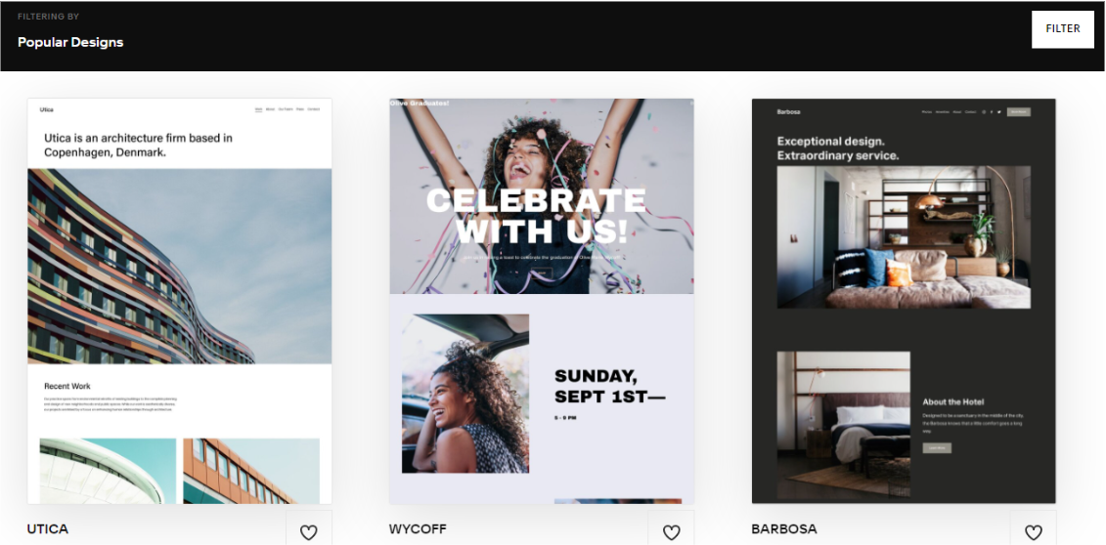The height and width of the screenshot is (545, 1106).
Task: Favorite the Wycoff template with heart icon
Action: click(x=671, y=532)
